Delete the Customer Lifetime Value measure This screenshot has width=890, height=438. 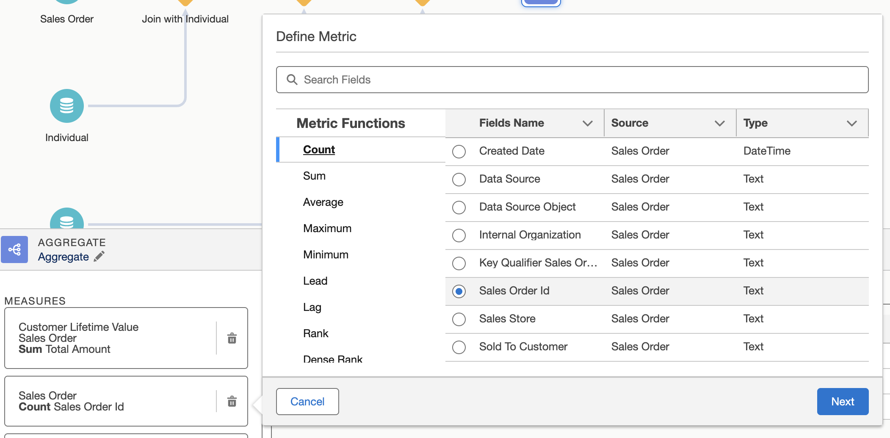pos(232,338)
